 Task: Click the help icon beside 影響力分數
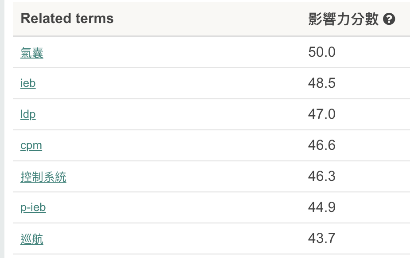pos(389,19)
